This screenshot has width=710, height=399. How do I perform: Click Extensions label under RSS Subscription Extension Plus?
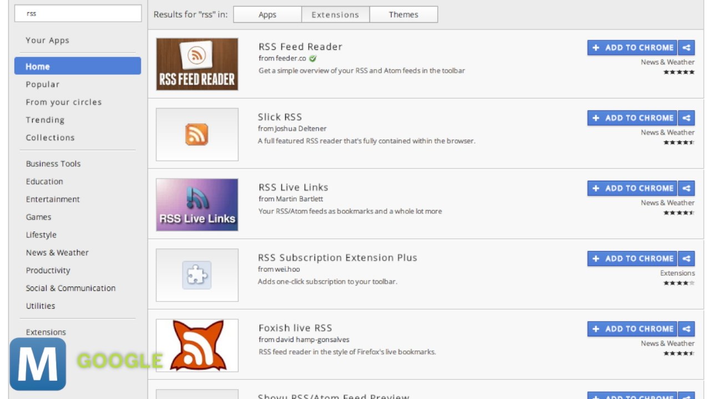(677, 273)
